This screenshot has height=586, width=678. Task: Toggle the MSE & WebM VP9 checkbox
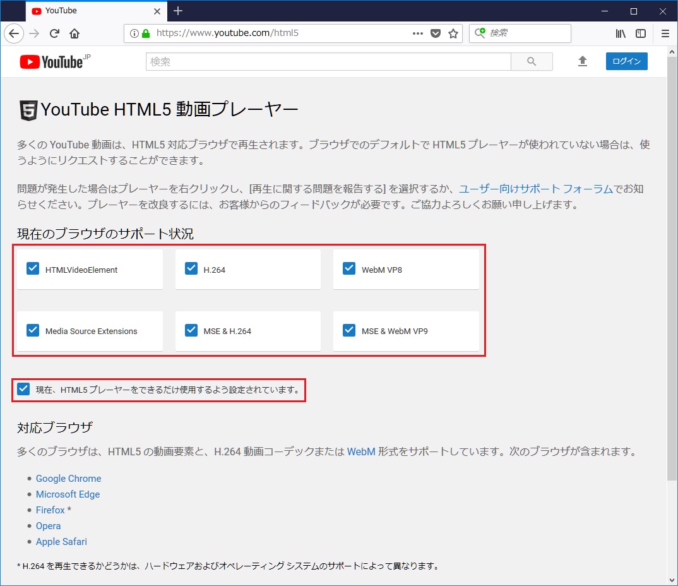(x=349, y=330)
